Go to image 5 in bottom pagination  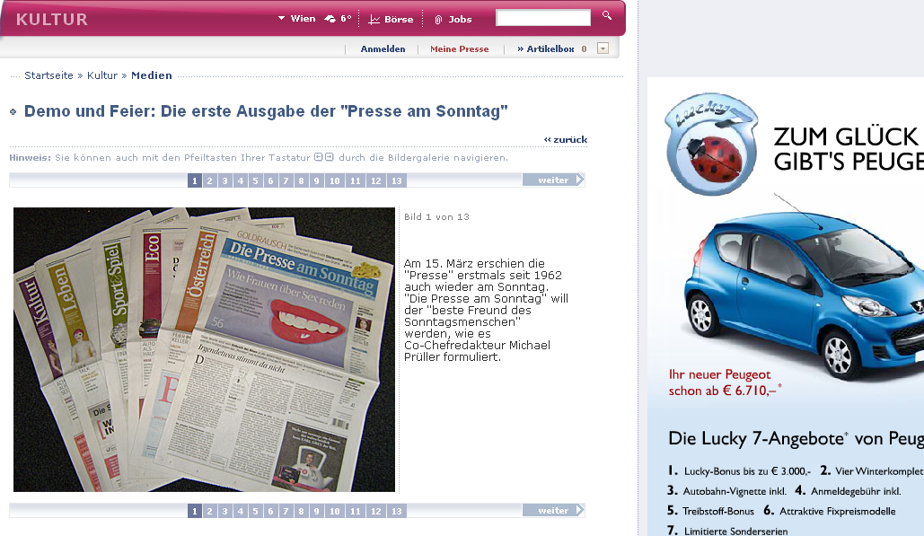tap(256, 511)
